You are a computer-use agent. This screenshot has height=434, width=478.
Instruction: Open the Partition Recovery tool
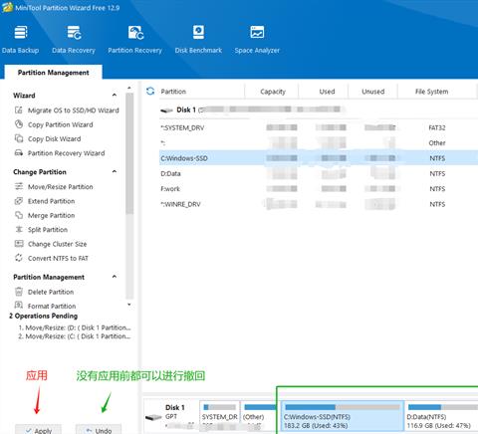click(x=135, y=39)
